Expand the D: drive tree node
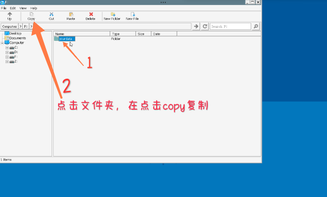327x197 pixels. pyautogui.click(x=7, y=53)
